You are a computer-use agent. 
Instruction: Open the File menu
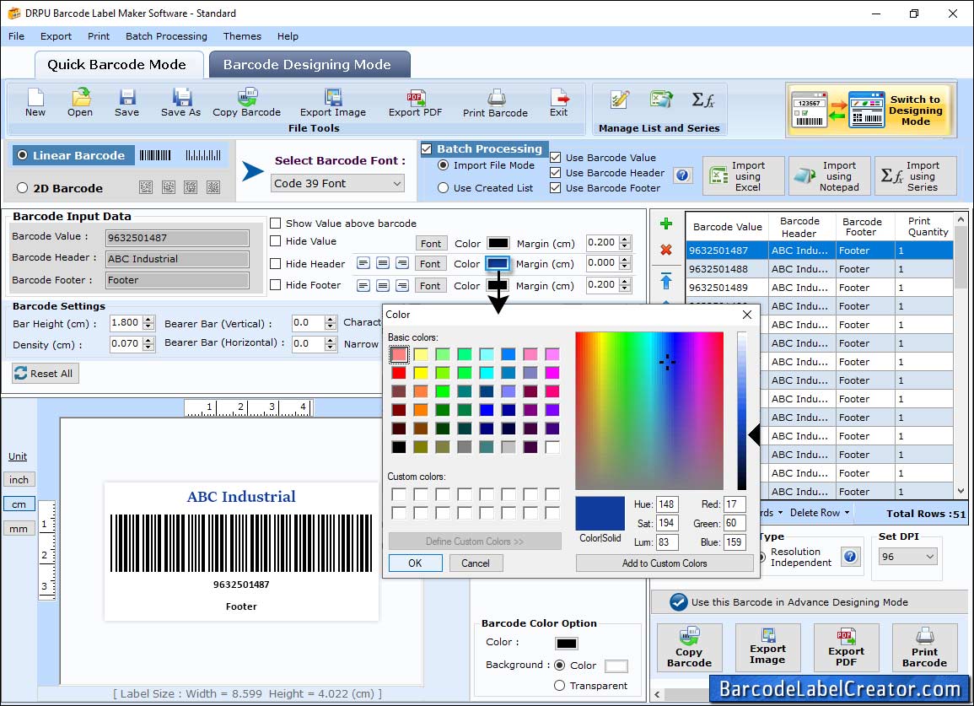click(x=16, y=36)
